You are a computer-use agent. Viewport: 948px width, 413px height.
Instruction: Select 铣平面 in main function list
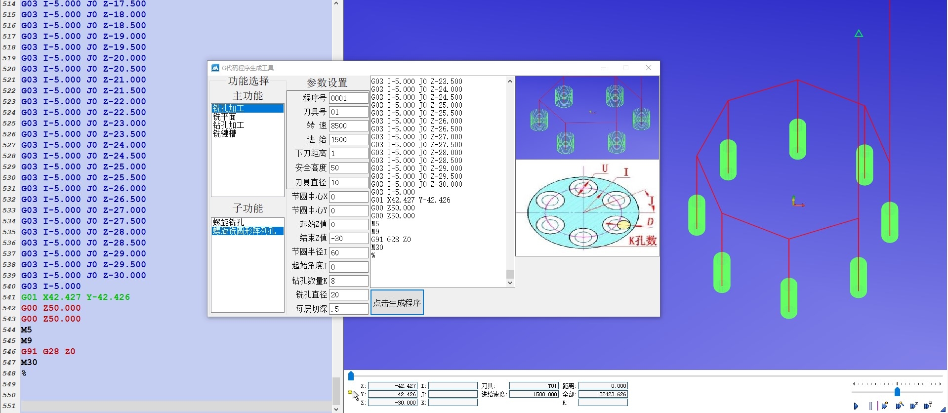click(x=224, y=117)
